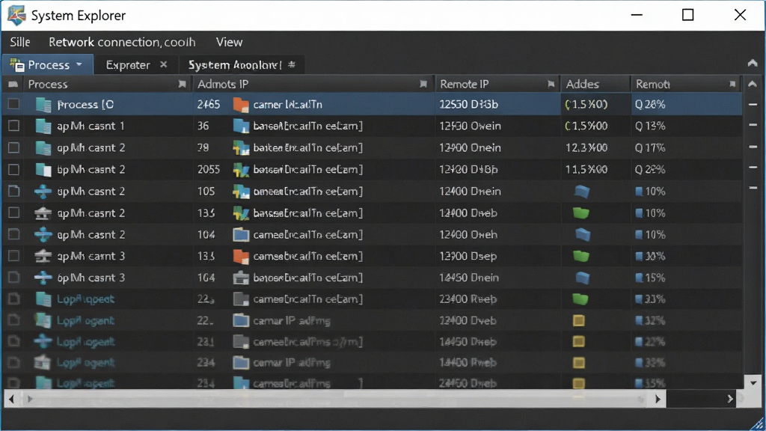The width and height of the screenshot is (766, 431).
Task: Click the horizontal scrollbar left arrow
Action: 11,400
